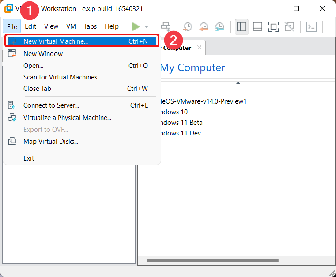
Task: Collapse the list using the small up triangle
Action: point(238,82)
